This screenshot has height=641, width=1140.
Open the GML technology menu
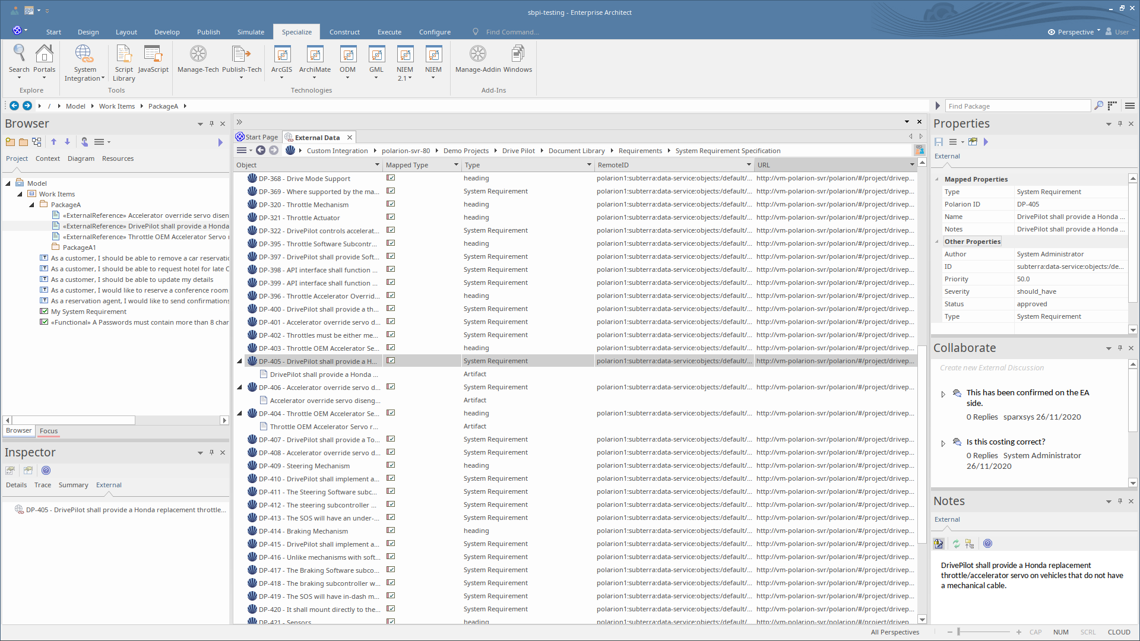coord(376,61)
